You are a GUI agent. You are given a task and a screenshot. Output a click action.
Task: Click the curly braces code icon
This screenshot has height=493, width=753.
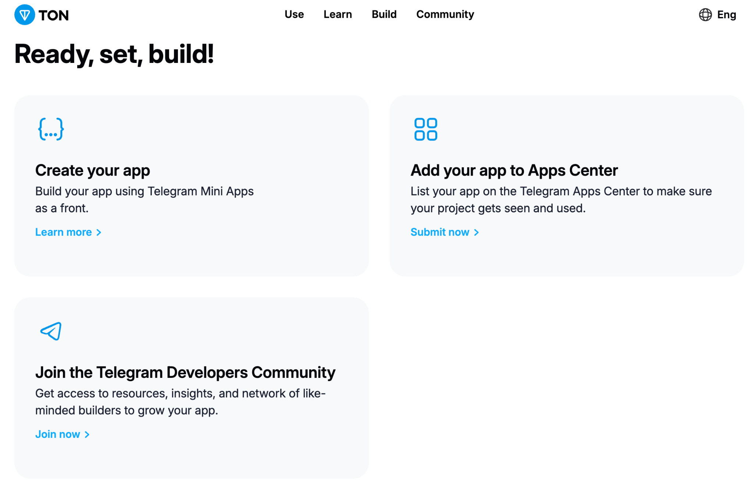coord(51,129)
